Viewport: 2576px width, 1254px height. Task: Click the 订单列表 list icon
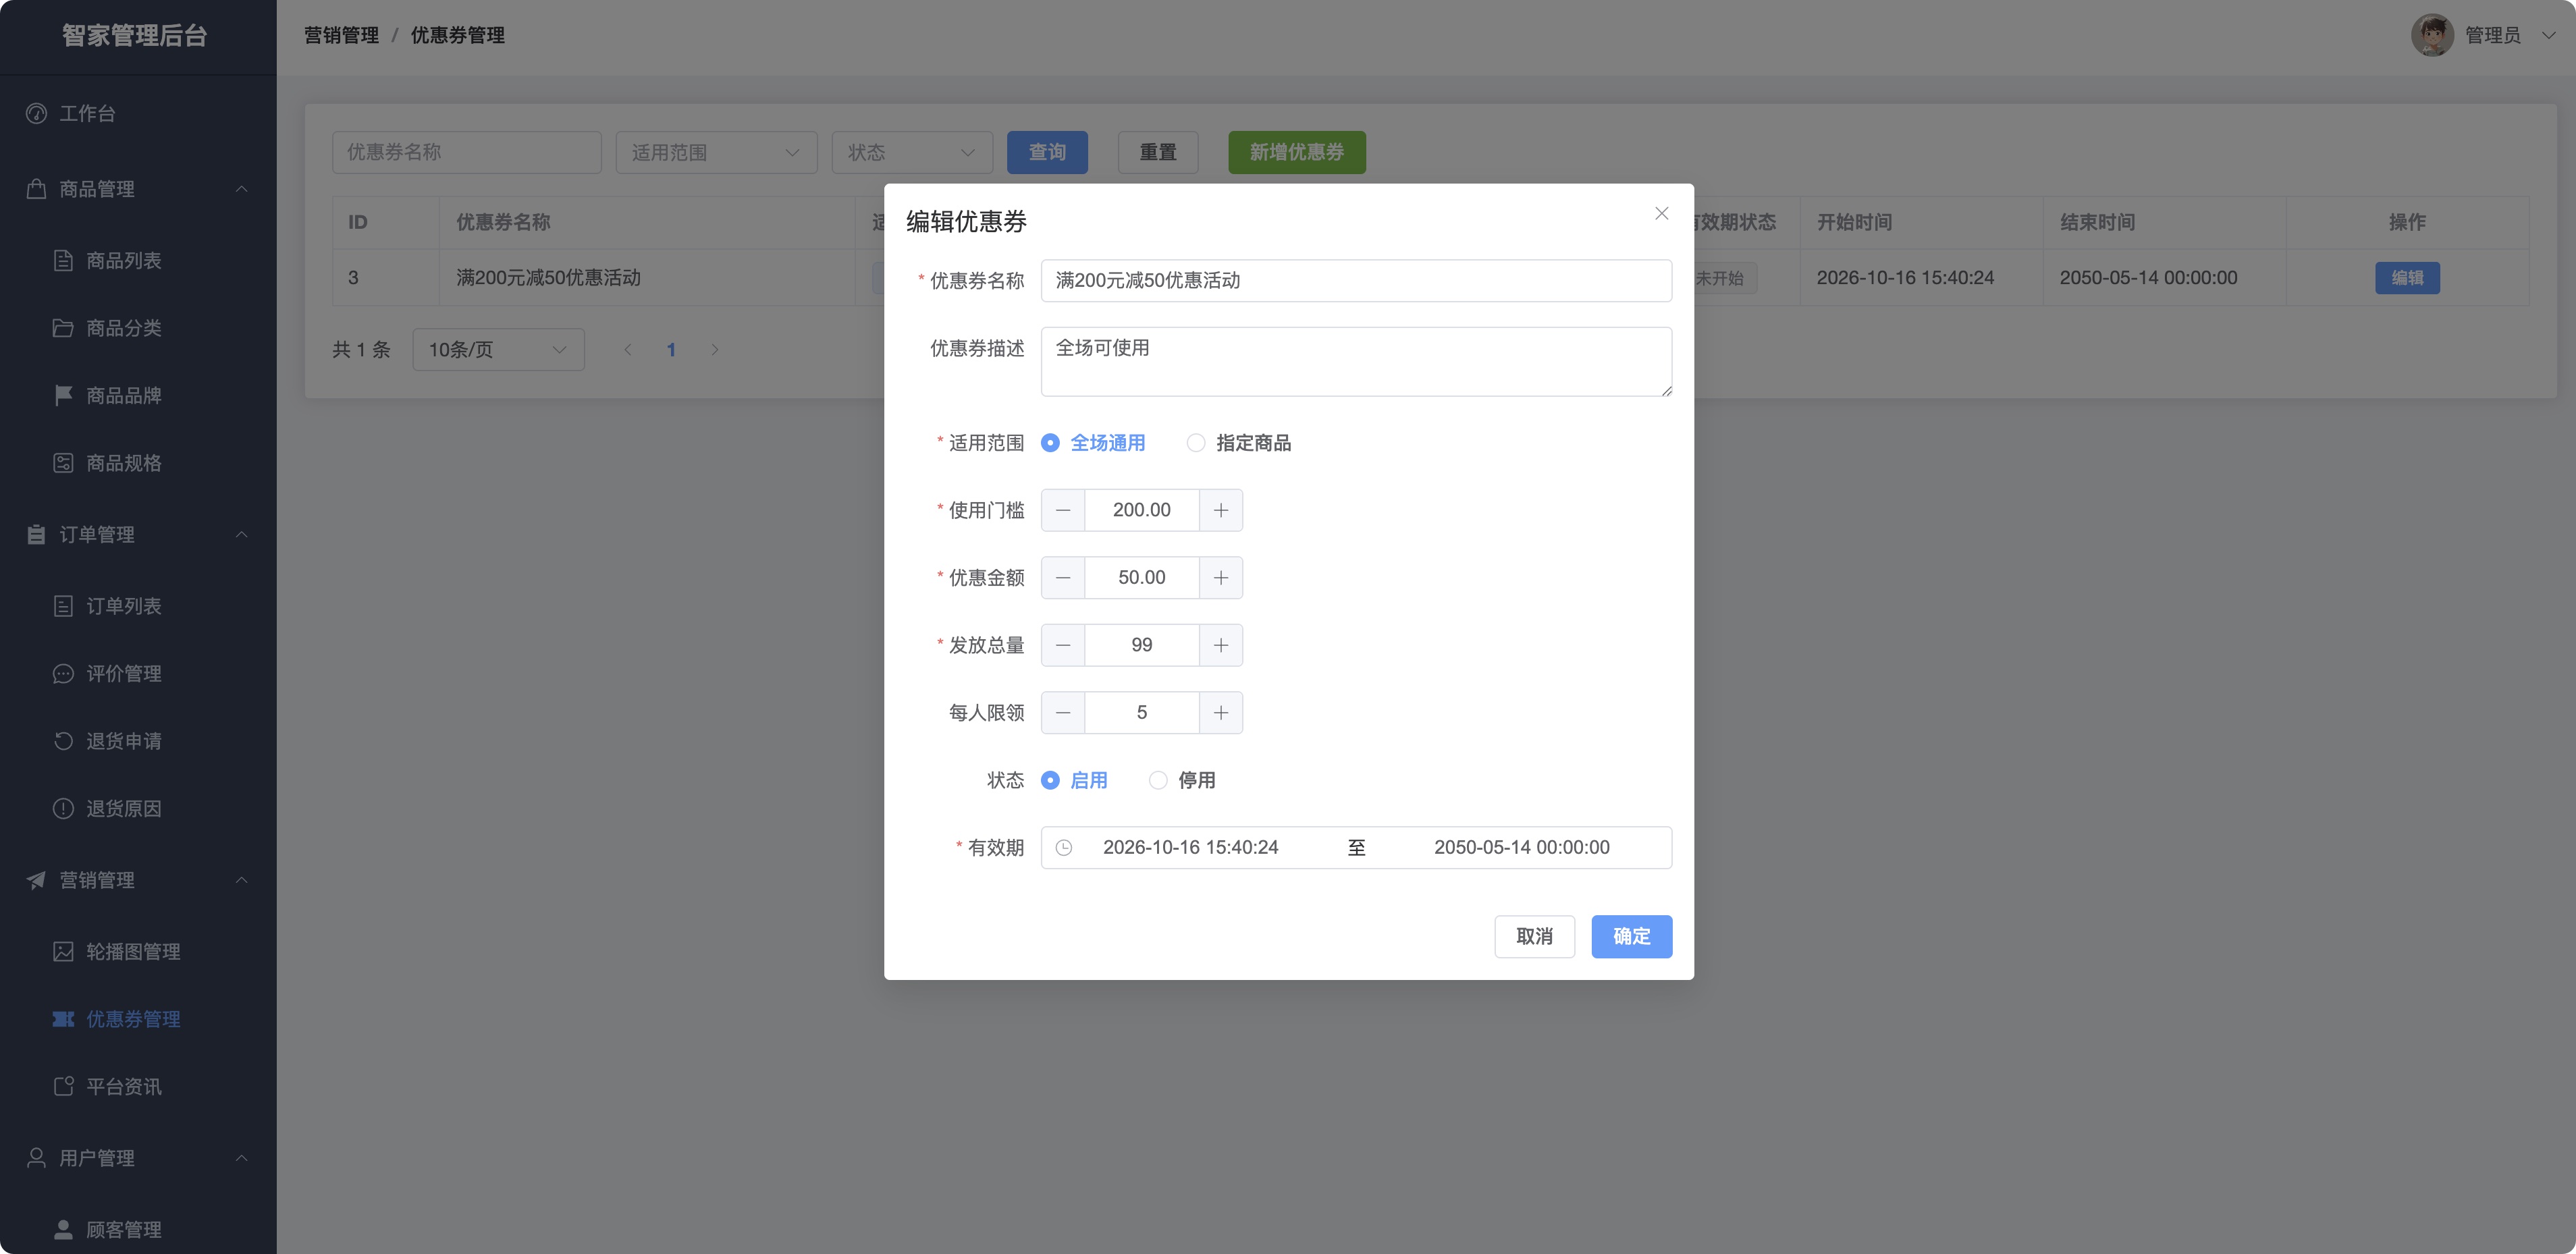coord(63,606)
